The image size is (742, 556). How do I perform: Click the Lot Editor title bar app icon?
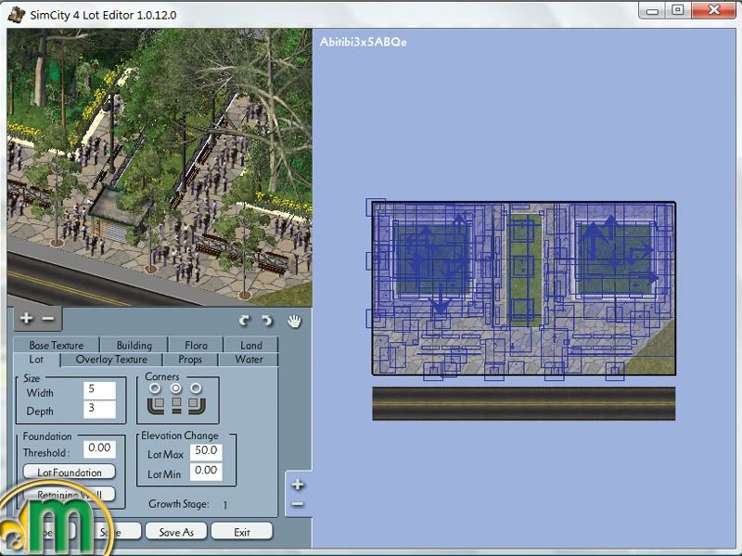(17, 14)
